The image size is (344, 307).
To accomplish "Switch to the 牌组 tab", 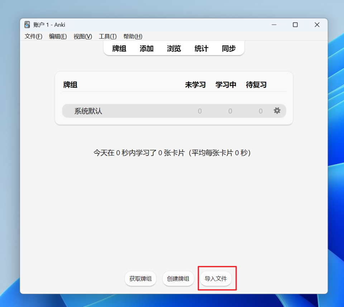I will point(119,48).
